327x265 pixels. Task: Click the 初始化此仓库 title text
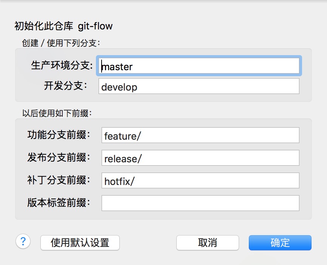[x=44, y=26]
